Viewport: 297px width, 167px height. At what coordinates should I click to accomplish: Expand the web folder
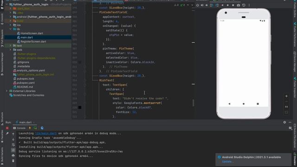pos(10,50)
